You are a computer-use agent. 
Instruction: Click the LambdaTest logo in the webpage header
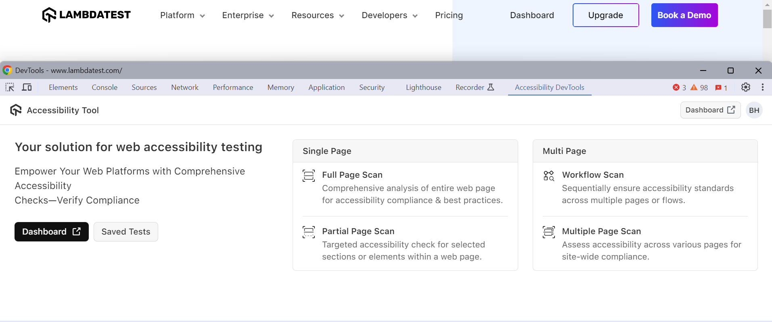pyautogui.click(x=86, y=15)
